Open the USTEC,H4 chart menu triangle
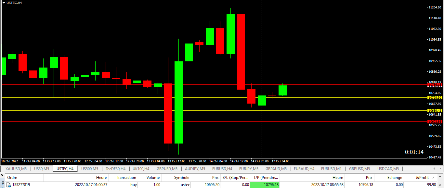The width and height of the screenshot is (444, 188). click(3, 2)
